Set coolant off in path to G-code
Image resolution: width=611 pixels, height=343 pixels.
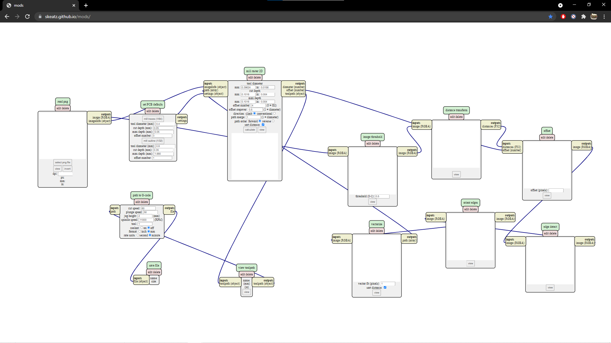[x=149, y=228]
